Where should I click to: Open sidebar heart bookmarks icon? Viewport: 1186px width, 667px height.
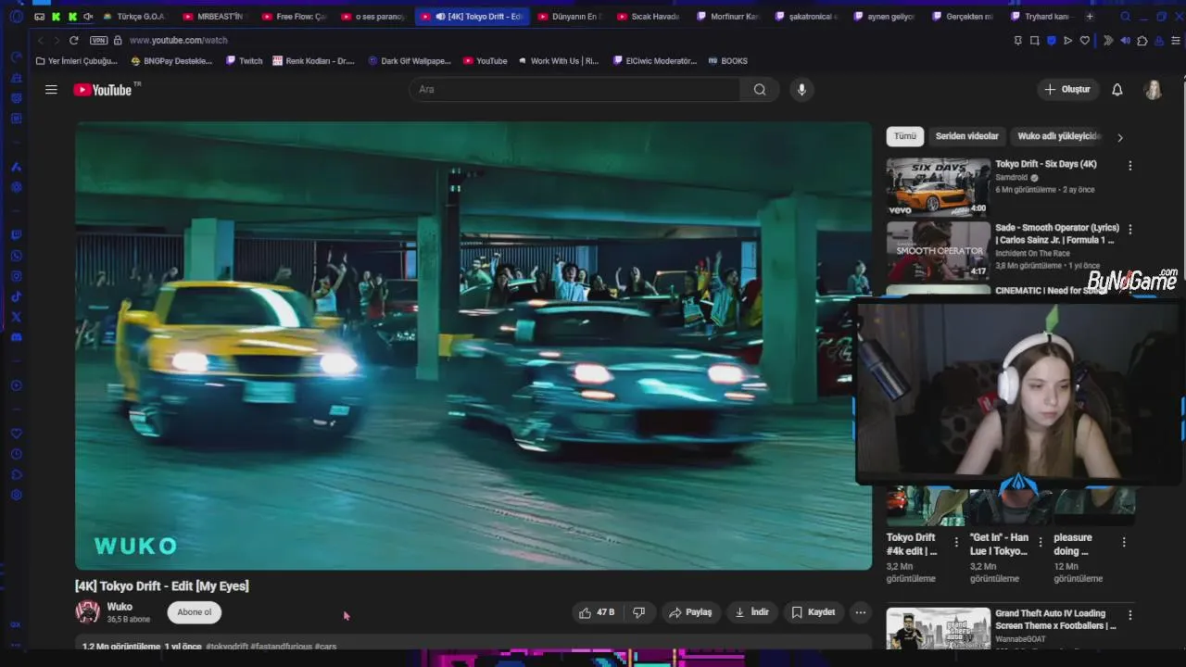coord(16,434)
